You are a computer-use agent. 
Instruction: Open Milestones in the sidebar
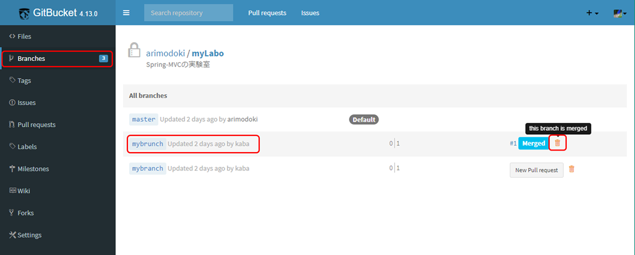point(57,168)
